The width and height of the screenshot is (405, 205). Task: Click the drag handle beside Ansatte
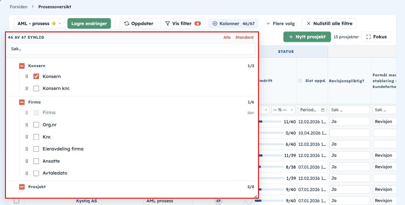click(27, 161)
